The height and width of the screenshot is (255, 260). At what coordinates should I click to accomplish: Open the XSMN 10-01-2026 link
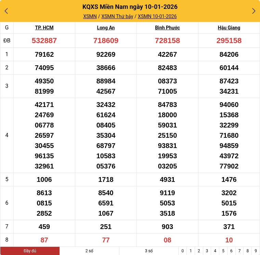(157, 16)
